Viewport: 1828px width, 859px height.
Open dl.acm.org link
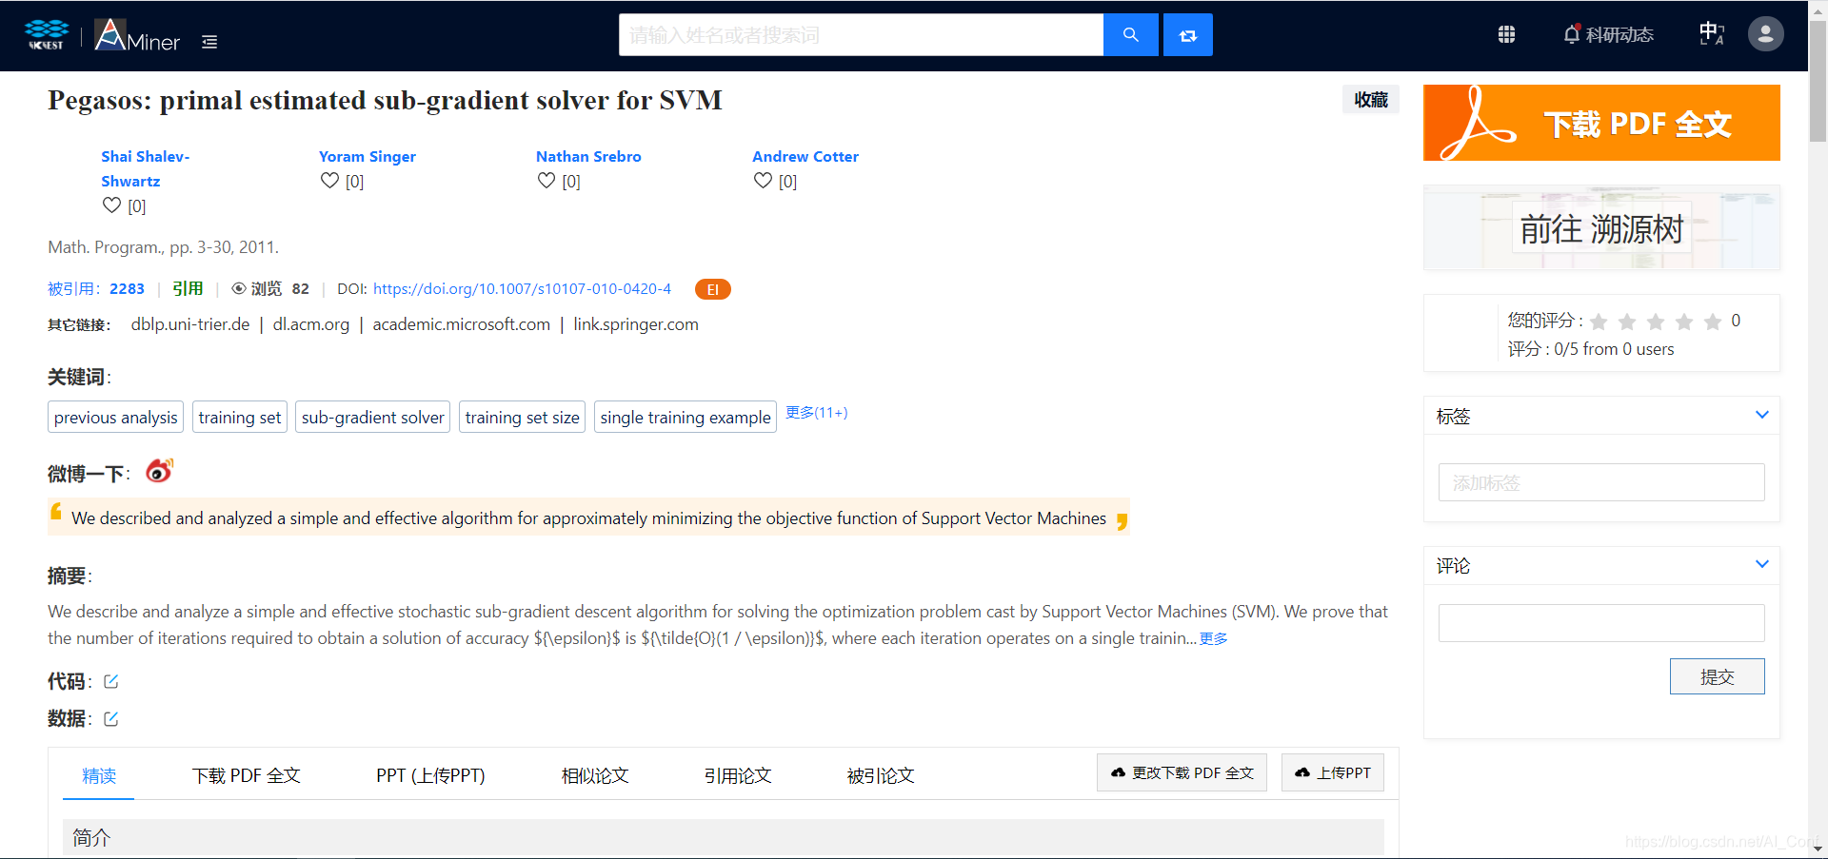point(311,324)
